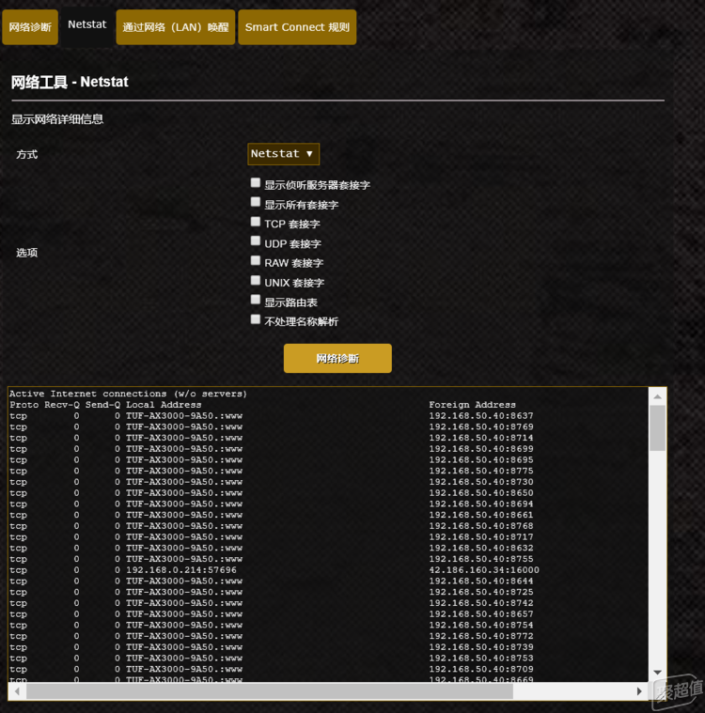Click the Foreign Address column header

pyautogui.click(x=472, y=405)
